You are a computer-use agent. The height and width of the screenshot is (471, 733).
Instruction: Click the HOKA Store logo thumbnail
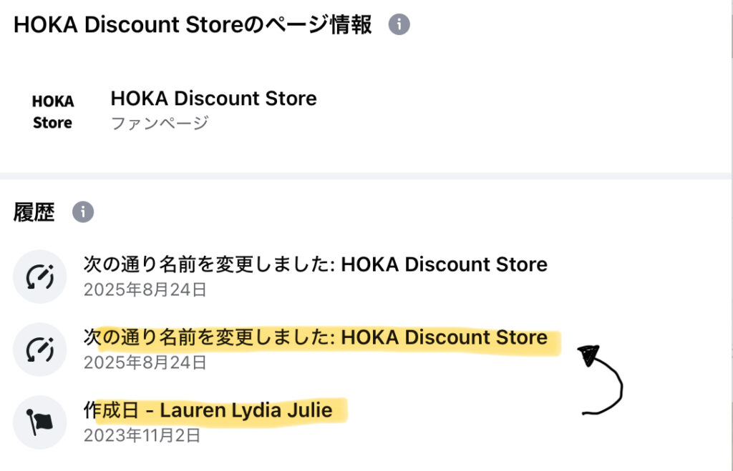coord(52,112)
